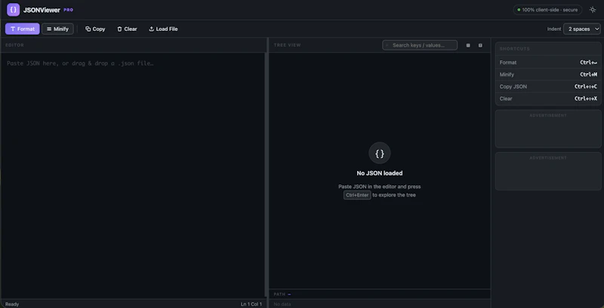Click the braces placeholder icon in tree view
Viewport: 604px width, 308px height.
point(380,153)
